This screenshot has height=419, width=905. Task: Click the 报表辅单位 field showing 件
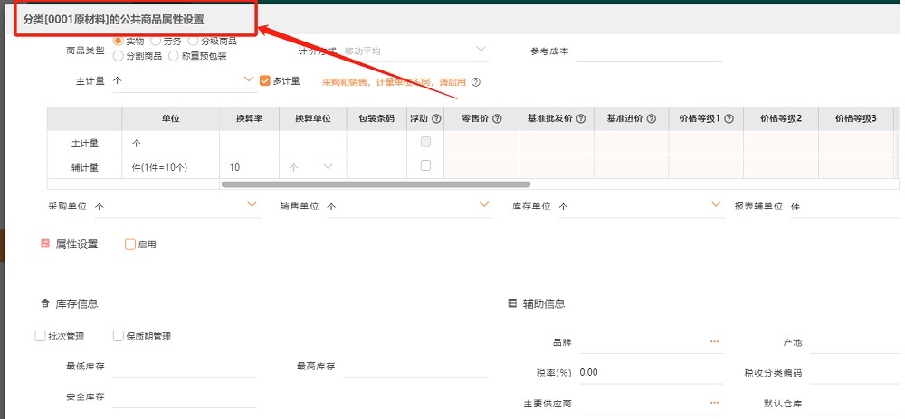point(847,206)
